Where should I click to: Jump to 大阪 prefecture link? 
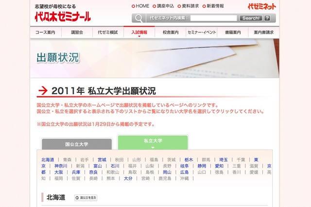click(x=59, y=172)
